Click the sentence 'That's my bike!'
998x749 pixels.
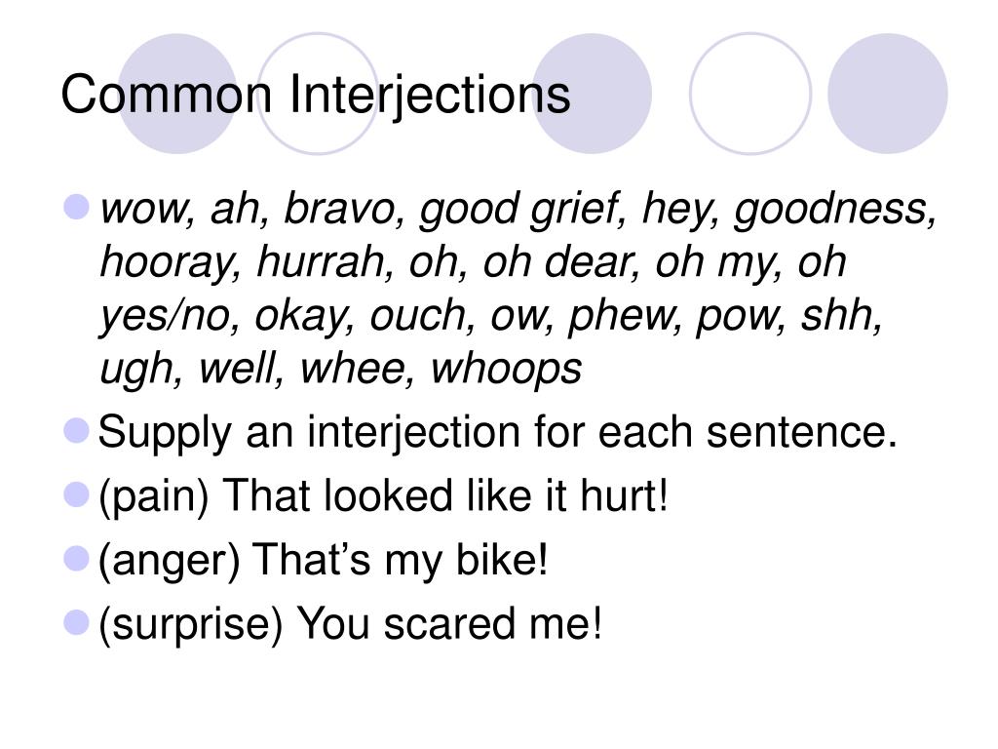coord(400,559)
